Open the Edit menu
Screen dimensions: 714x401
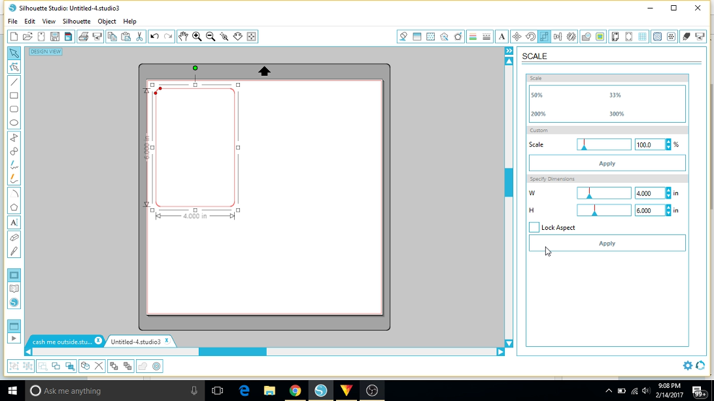point(29,22)
